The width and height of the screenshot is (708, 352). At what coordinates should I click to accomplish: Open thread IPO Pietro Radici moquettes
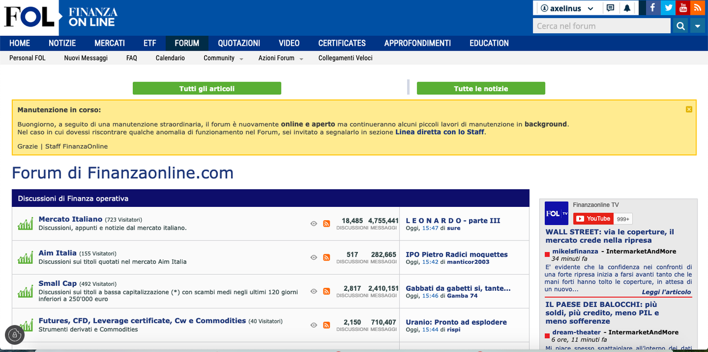tap(457, 254)
